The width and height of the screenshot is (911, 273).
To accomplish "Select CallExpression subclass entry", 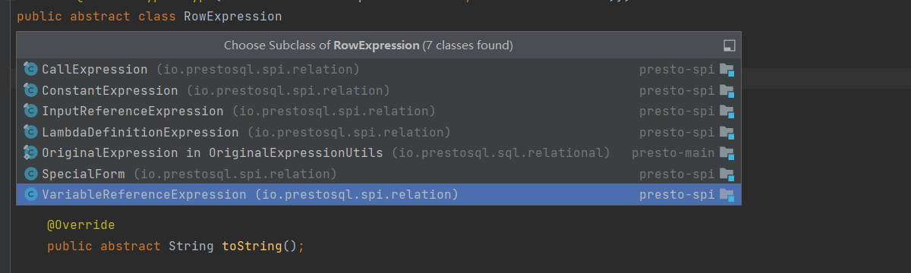I will tap(378, 70).
